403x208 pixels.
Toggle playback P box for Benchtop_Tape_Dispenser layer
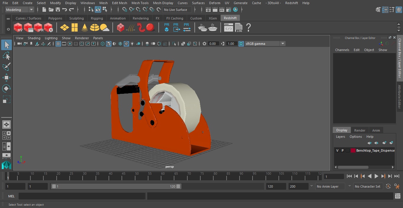tap(343, 150)
